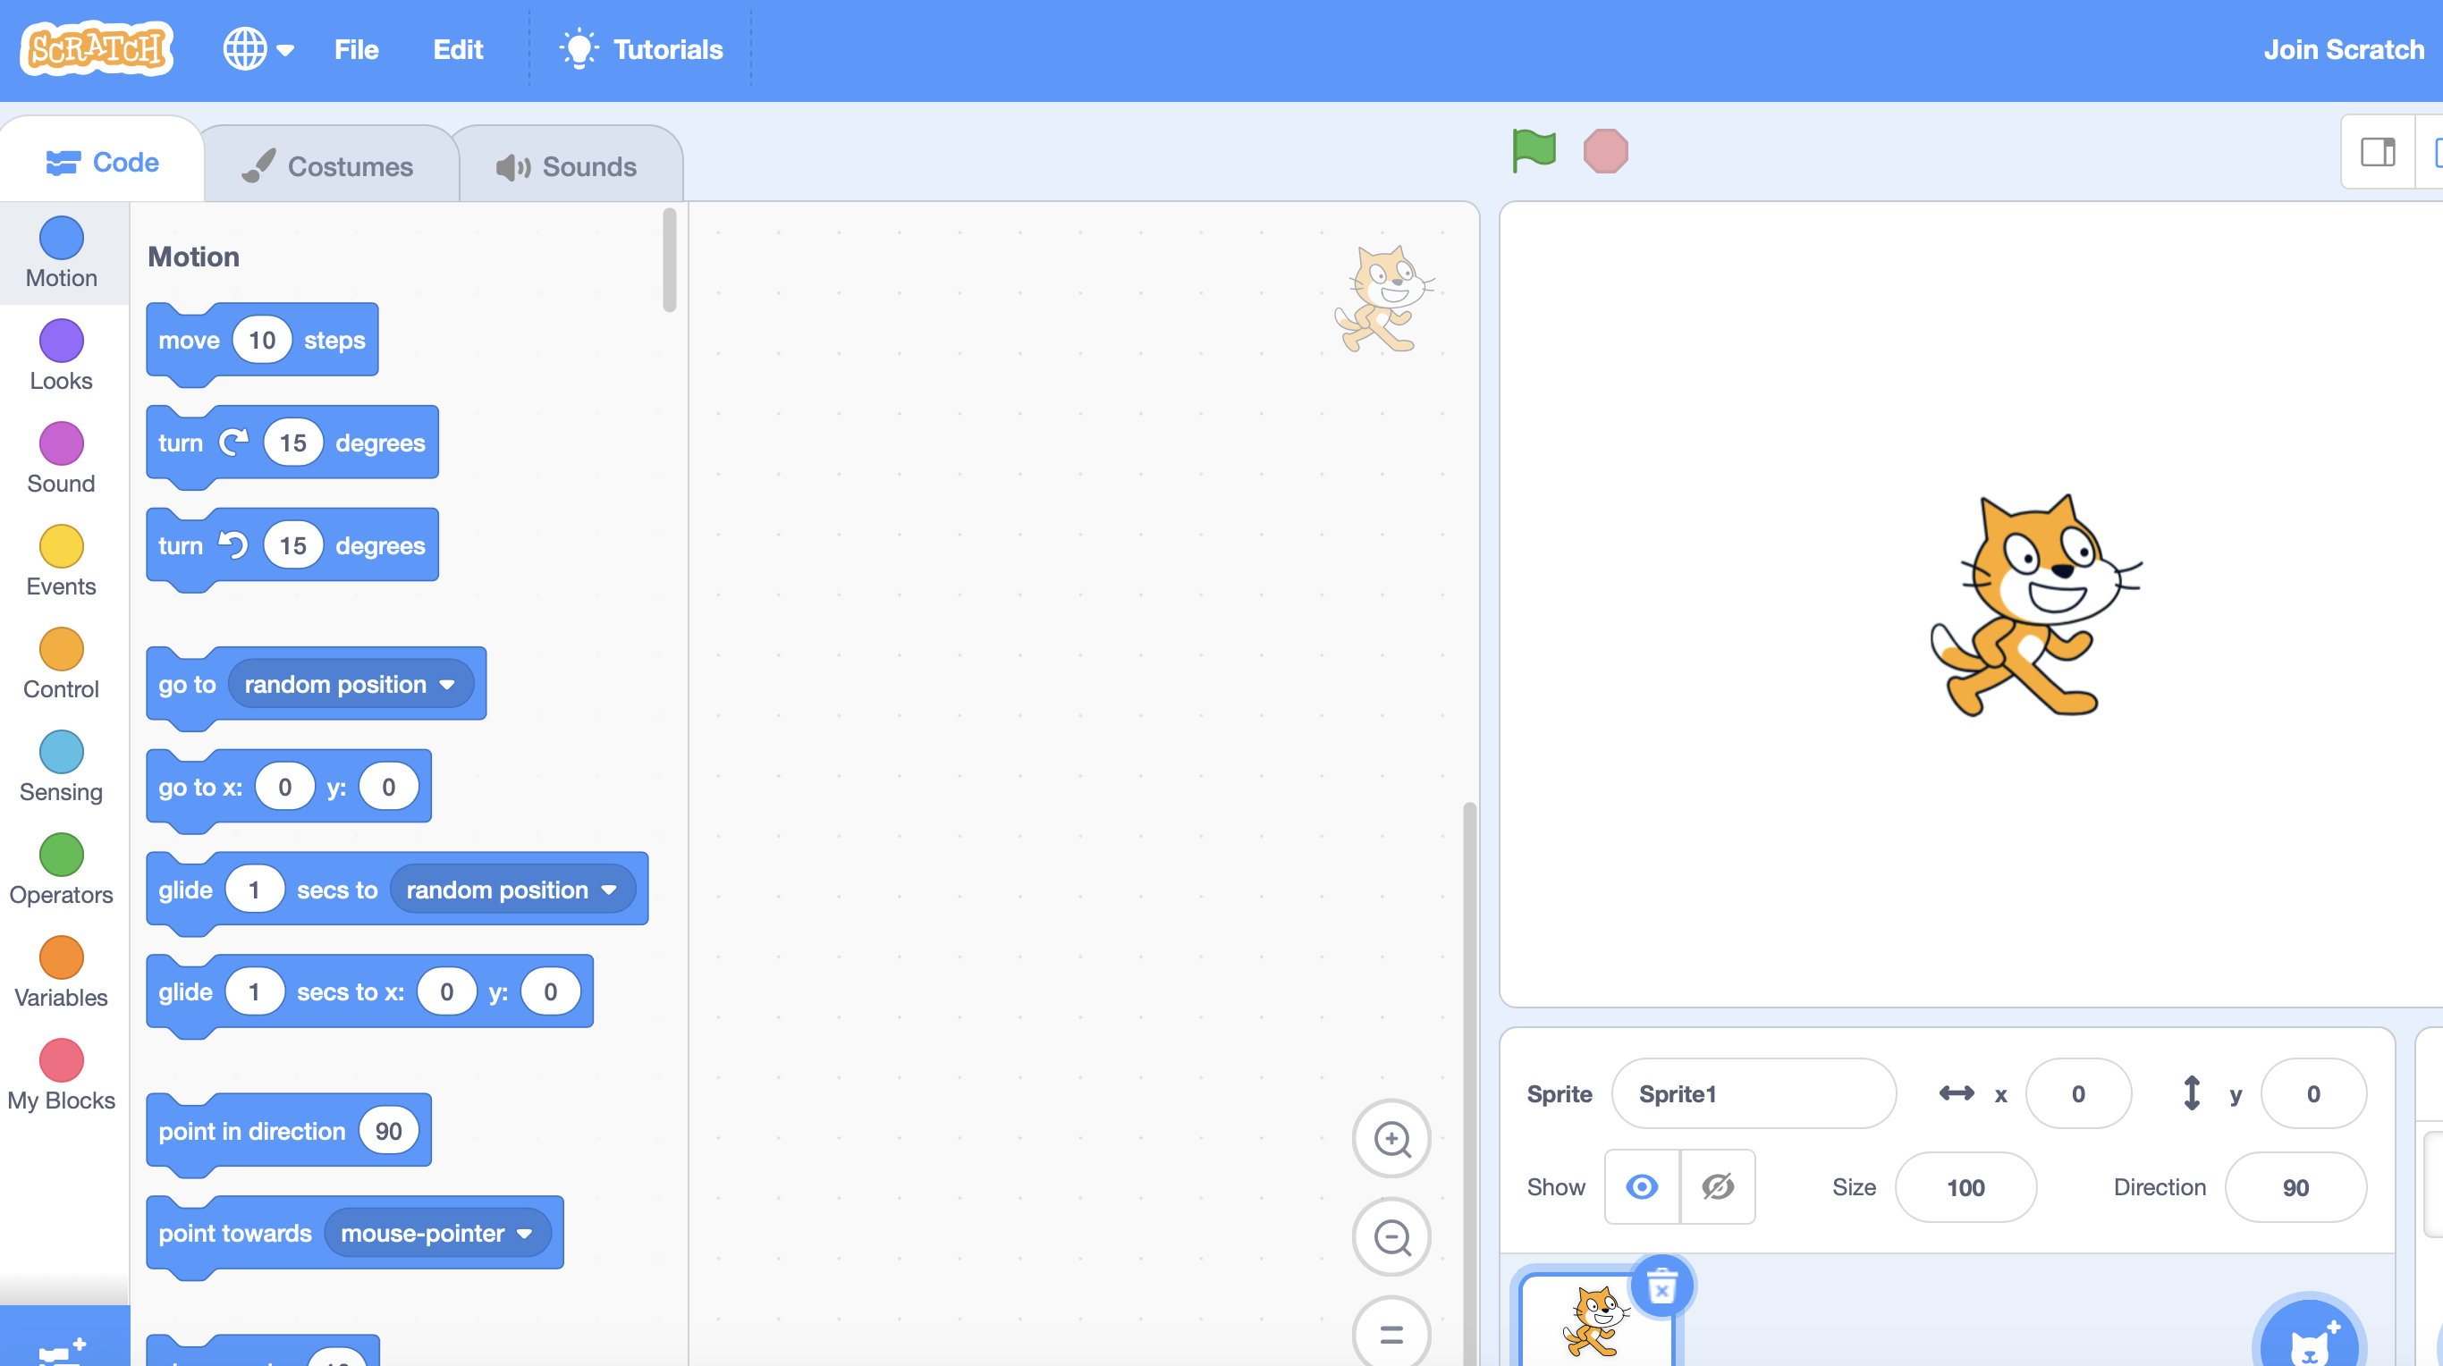This screenshot has width=2443, height=1366.
Task: Click the Join Scratch link
Action: 2344,49
